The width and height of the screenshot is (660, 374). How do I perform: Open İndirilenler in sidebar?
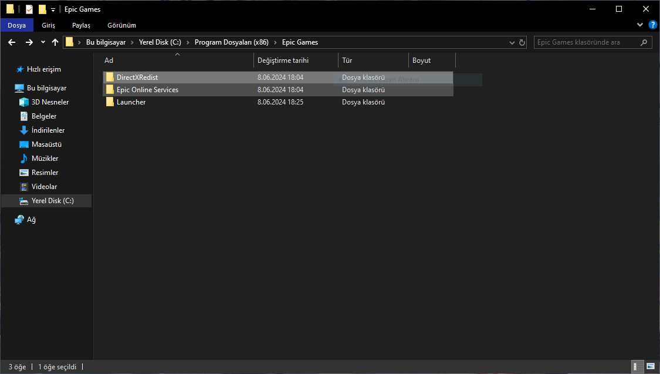[48, 130]
